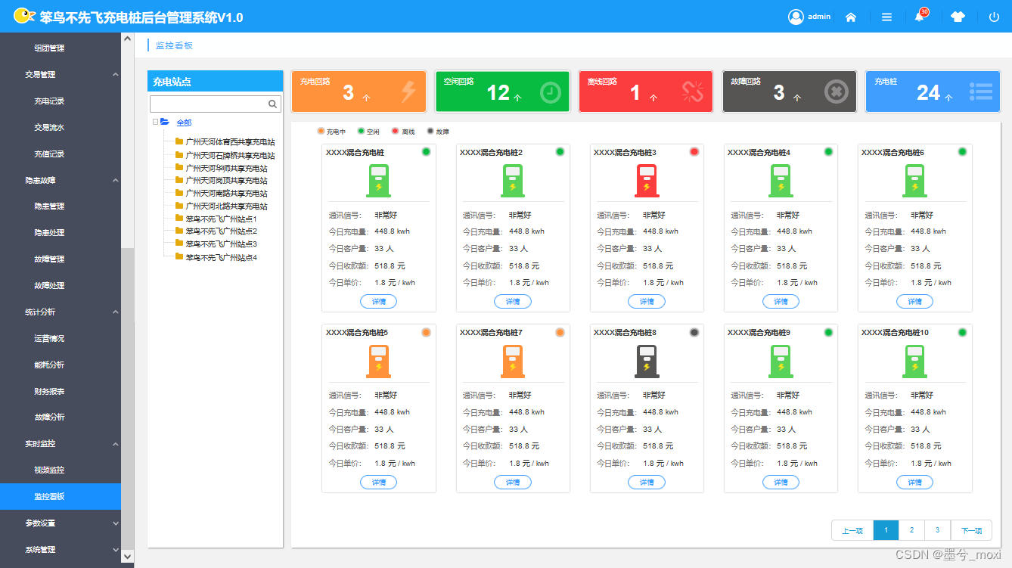This screenshot has width=1012, height=568.
Task: Click 详情 button on XXXX混合充电桩9
Action: (781, 483)
